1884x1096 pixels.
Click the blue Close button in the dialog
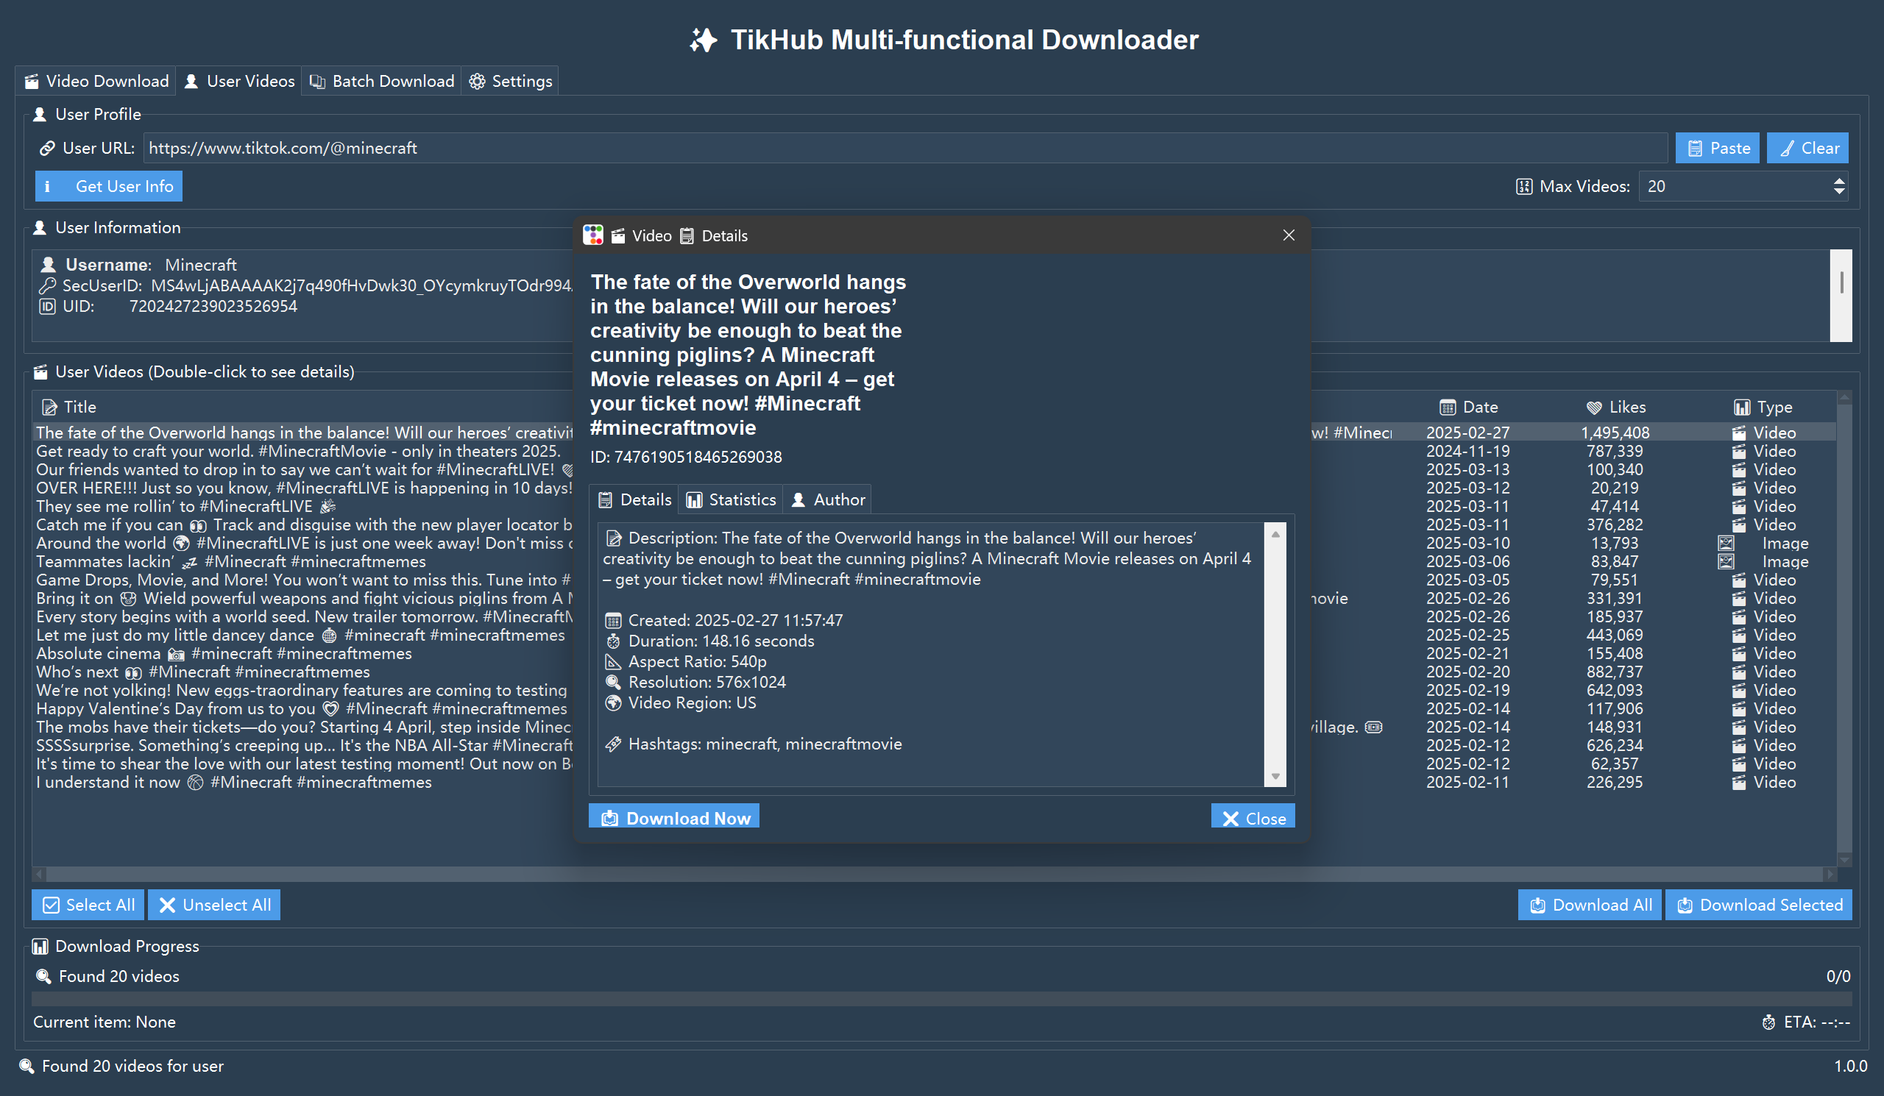click(x=1253, y=817)
